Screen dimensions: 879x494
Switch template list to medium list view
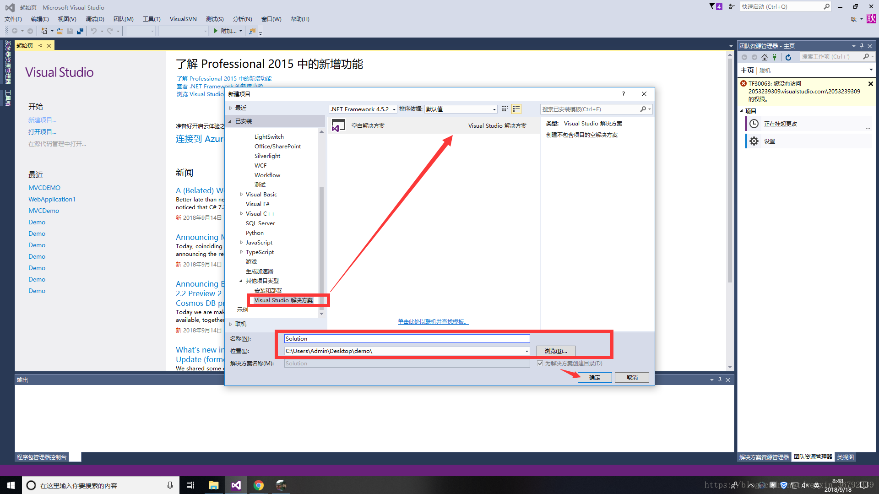516,109
